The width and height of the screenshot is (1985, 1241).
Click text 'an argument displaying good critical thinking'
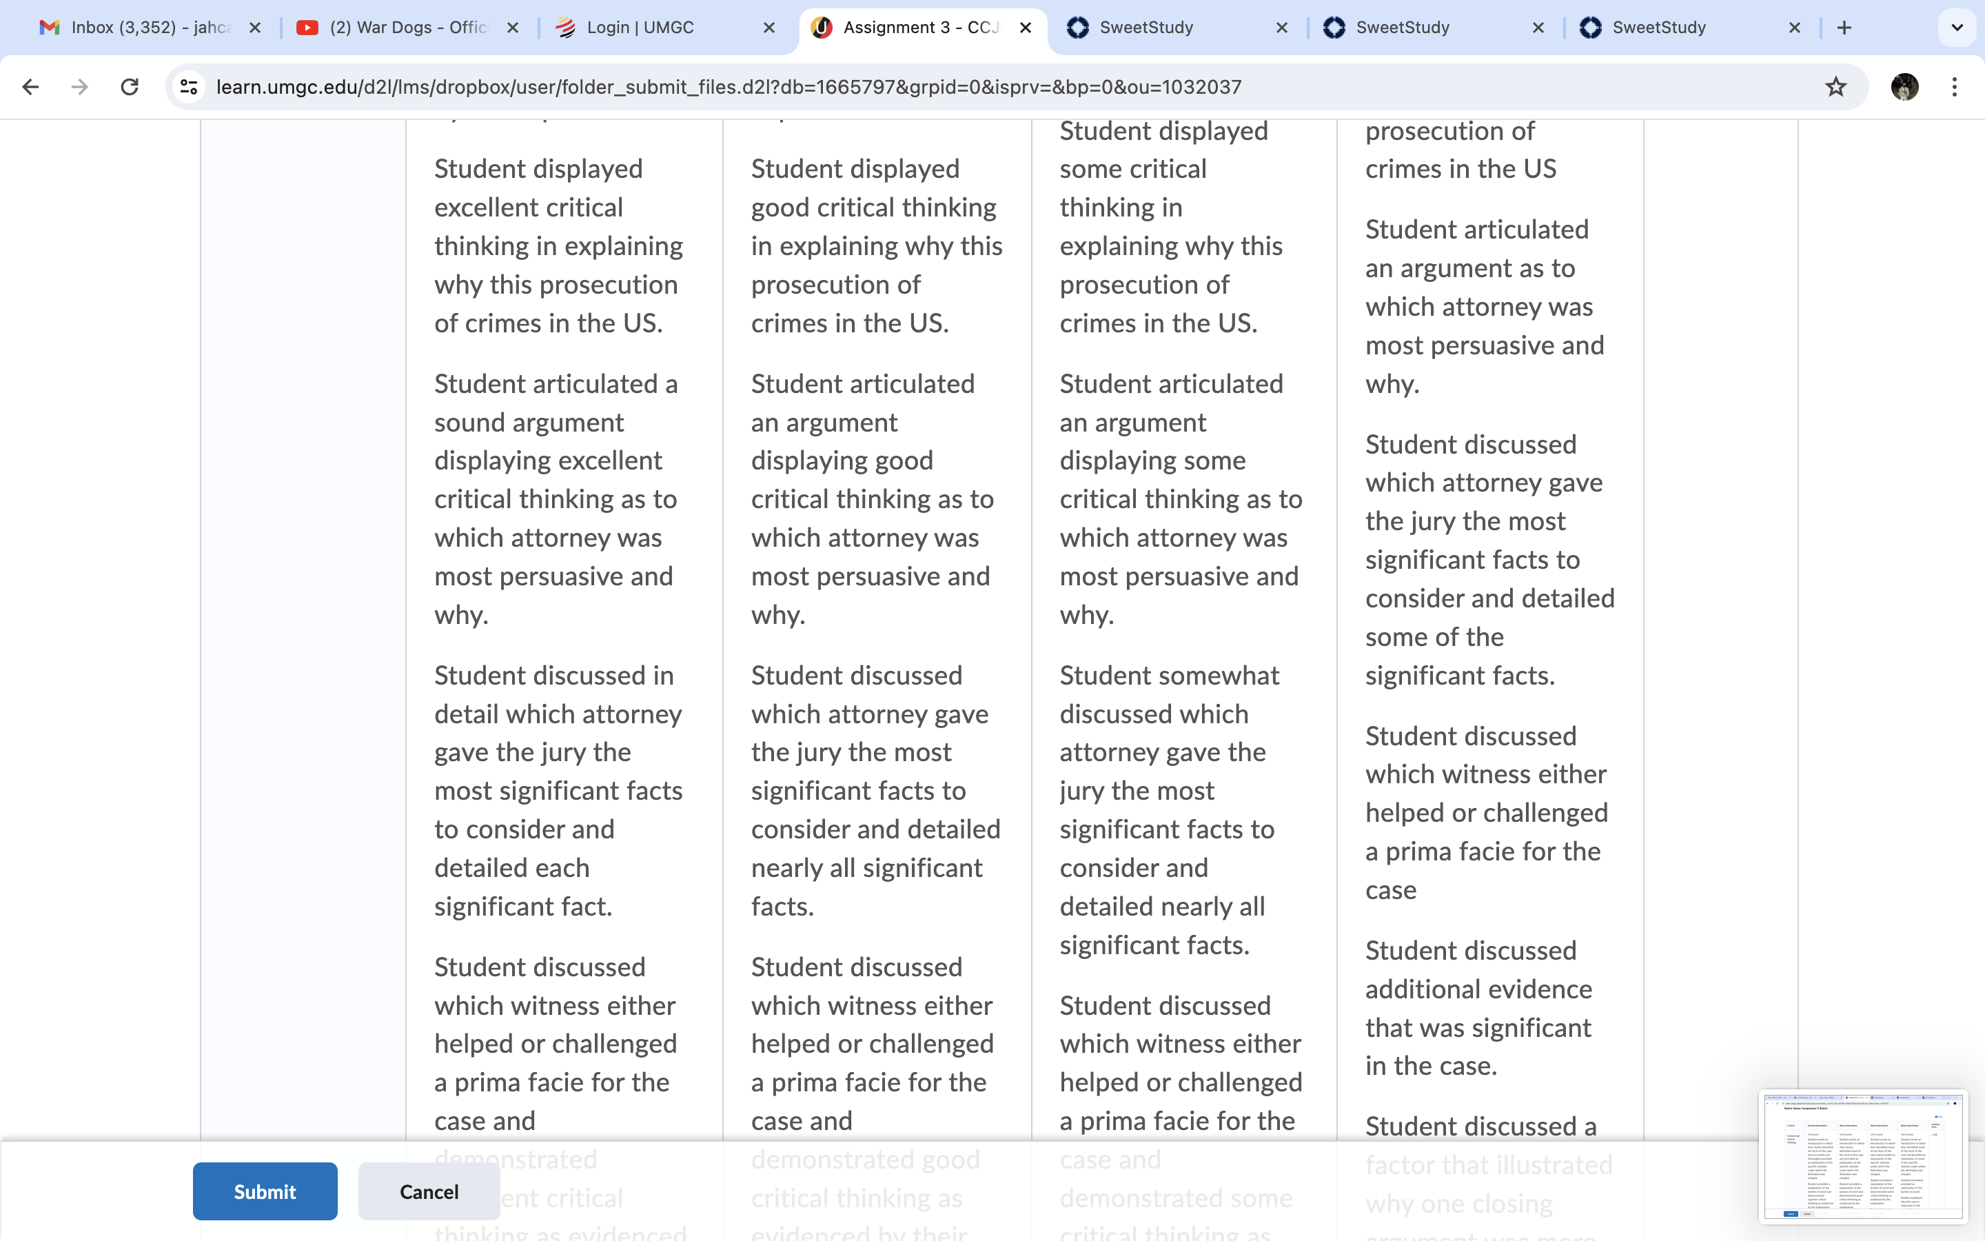tap(872, 461)
